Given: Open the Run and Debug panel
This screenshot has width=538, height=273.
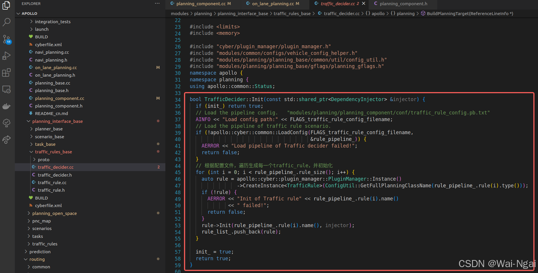Looking at the screenshot, I should [6, 55].
